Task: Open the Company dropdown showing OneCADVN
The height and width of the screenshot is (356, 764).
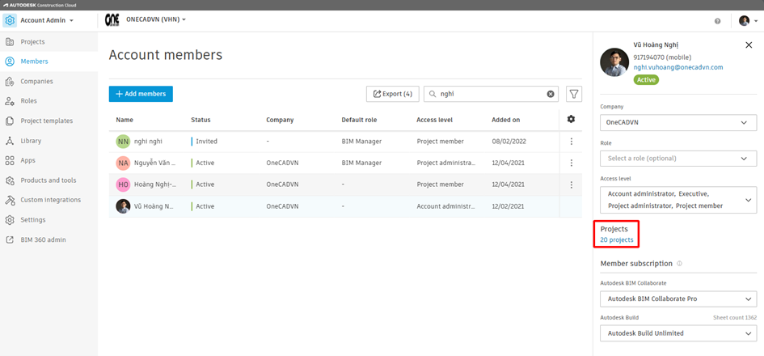Action: pos(678,122)
